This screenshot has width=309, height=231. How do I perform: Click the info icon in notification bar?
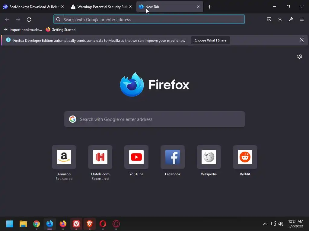(8, 40)
